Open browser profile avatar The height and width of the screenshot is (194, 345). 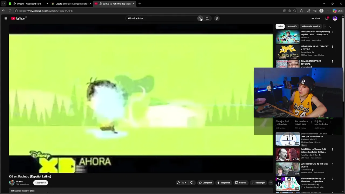click(321, 11)
